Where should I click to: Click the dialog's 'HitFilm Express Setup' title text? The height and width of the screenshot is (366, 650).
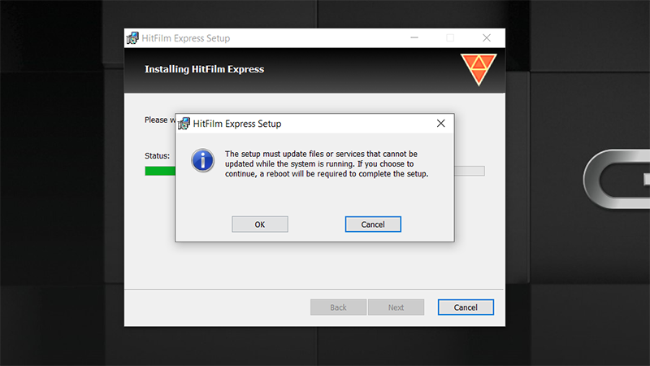click(x=237, y=124)
